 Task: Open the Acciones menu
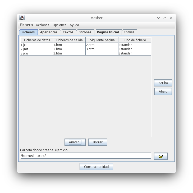(x=42, y=25)
